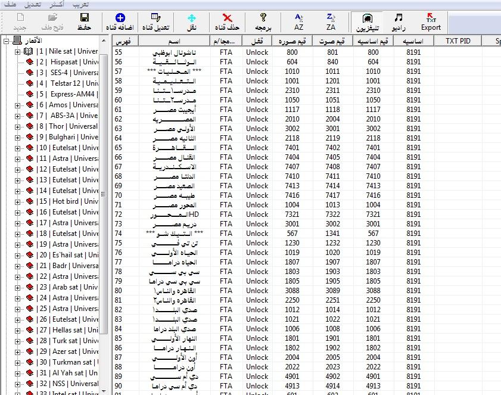Expand the Hot bird satellite node
The image size is (501, 395).
(x=17, y=202)
